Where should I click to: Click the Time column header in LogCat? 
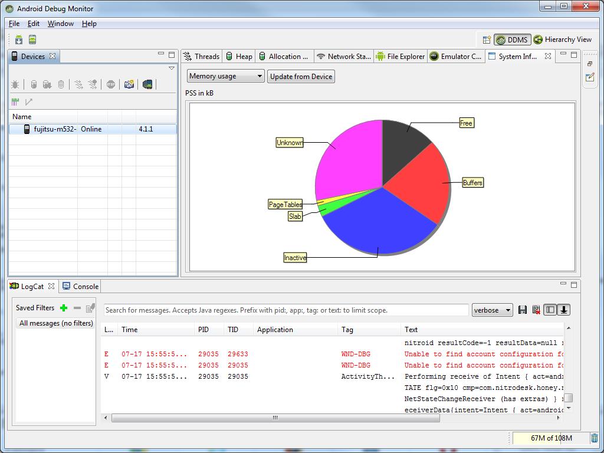point(156,329)
